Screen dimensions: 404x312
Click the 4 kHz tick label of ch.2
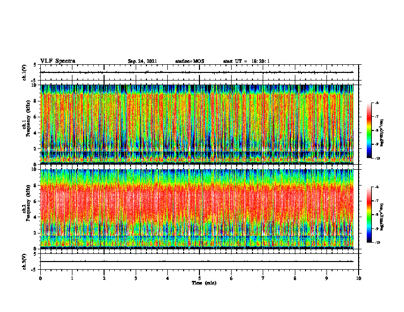click(x=36, y=217)
